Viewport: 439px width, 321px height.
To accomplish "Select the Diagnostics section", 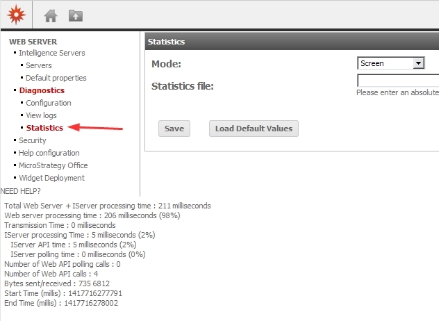I will coord(42,90).
